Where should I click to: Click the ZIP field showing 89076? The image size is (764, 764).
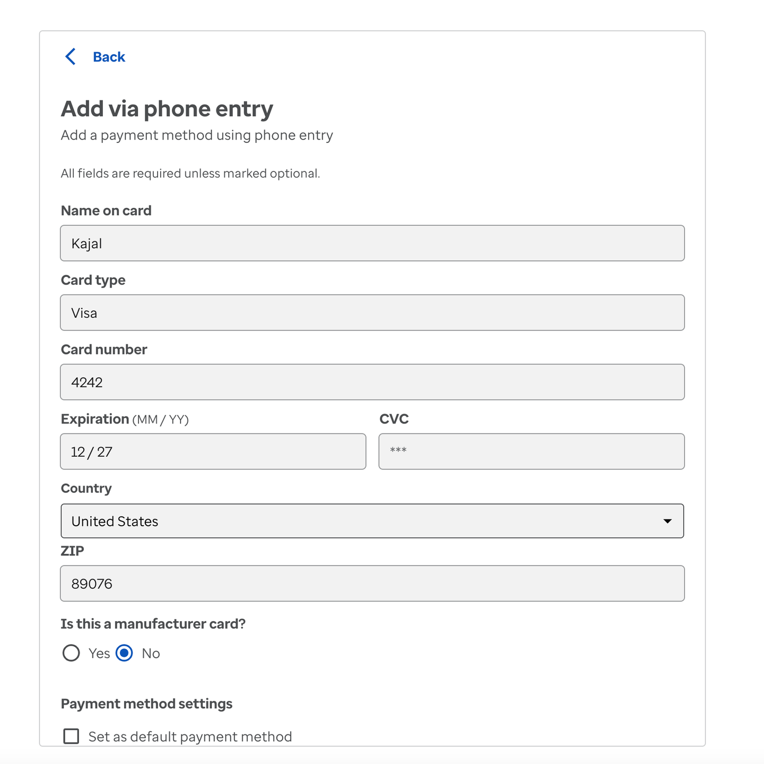point(371,583)
